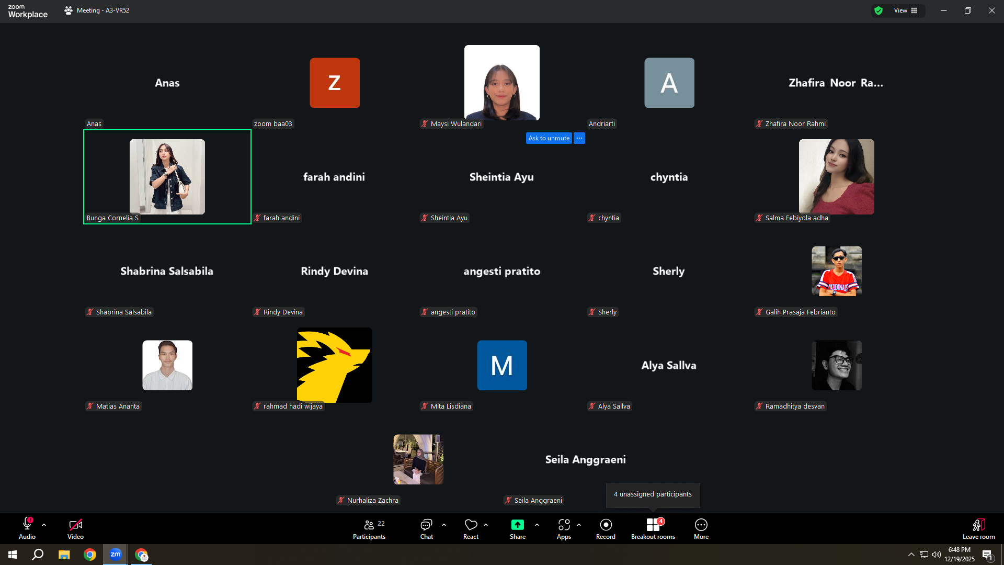Open the React menu
1004x565 pixels.
point(471,528)
